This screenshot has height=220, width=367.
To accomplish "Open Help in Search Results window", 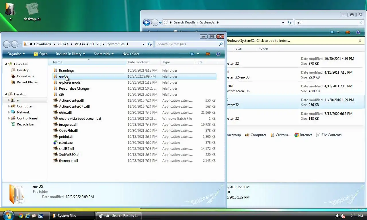I will coord(358,32).
